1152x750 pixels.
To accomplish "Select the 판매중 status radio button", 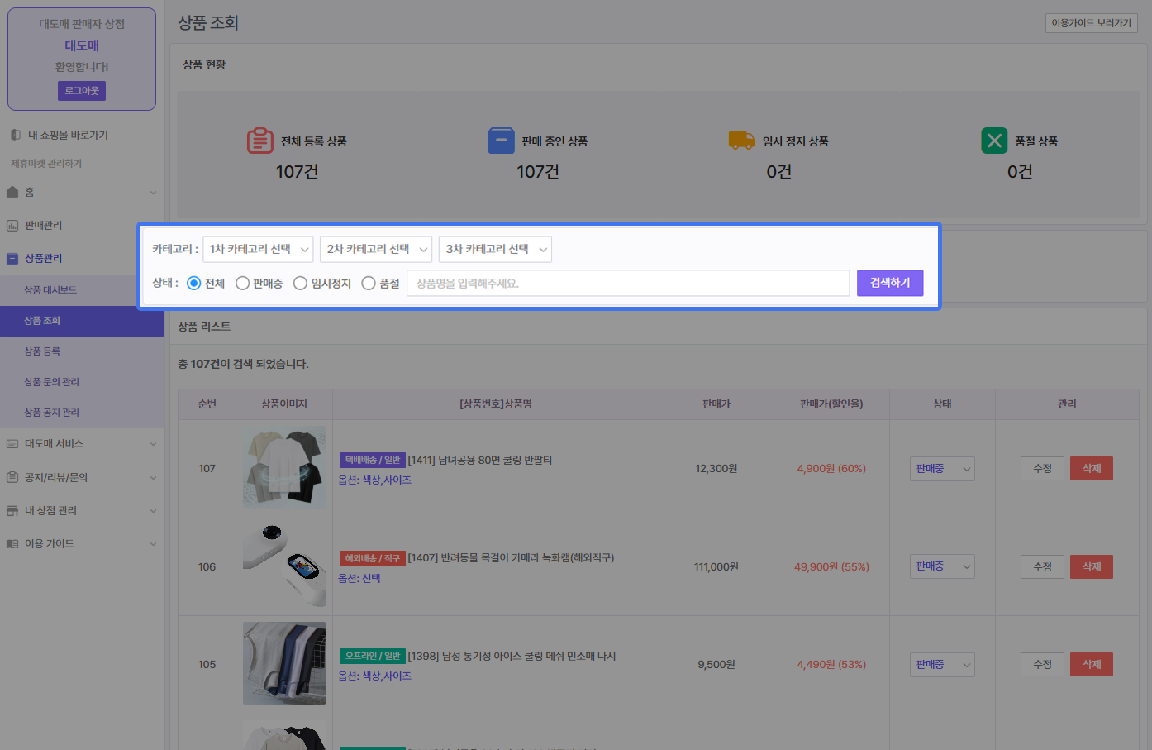I will 243,284.
